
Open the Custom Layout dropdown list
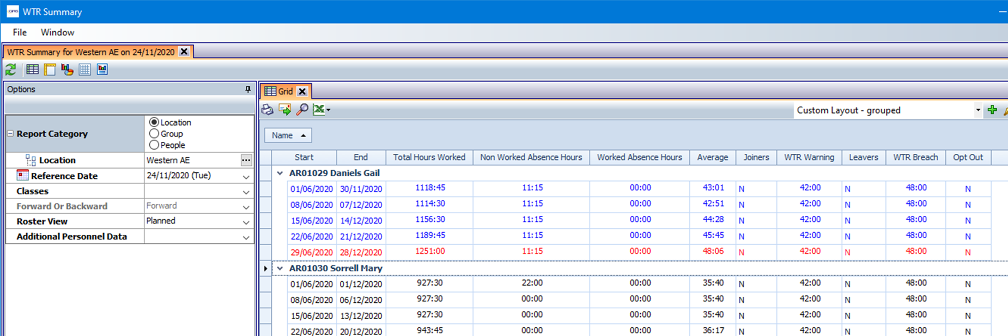(977, 110)
